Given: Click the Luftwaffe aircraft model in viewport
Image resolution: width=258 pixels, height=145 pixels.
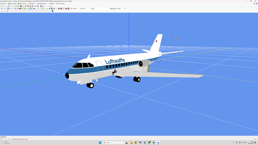Looking at the screenshot, I should 115,66.
